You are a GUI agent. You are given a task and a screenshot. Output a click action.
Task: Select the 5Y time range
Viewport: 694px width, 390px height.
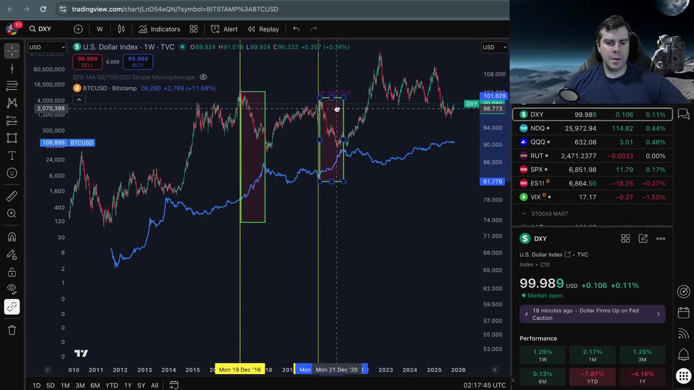(141, 385)
